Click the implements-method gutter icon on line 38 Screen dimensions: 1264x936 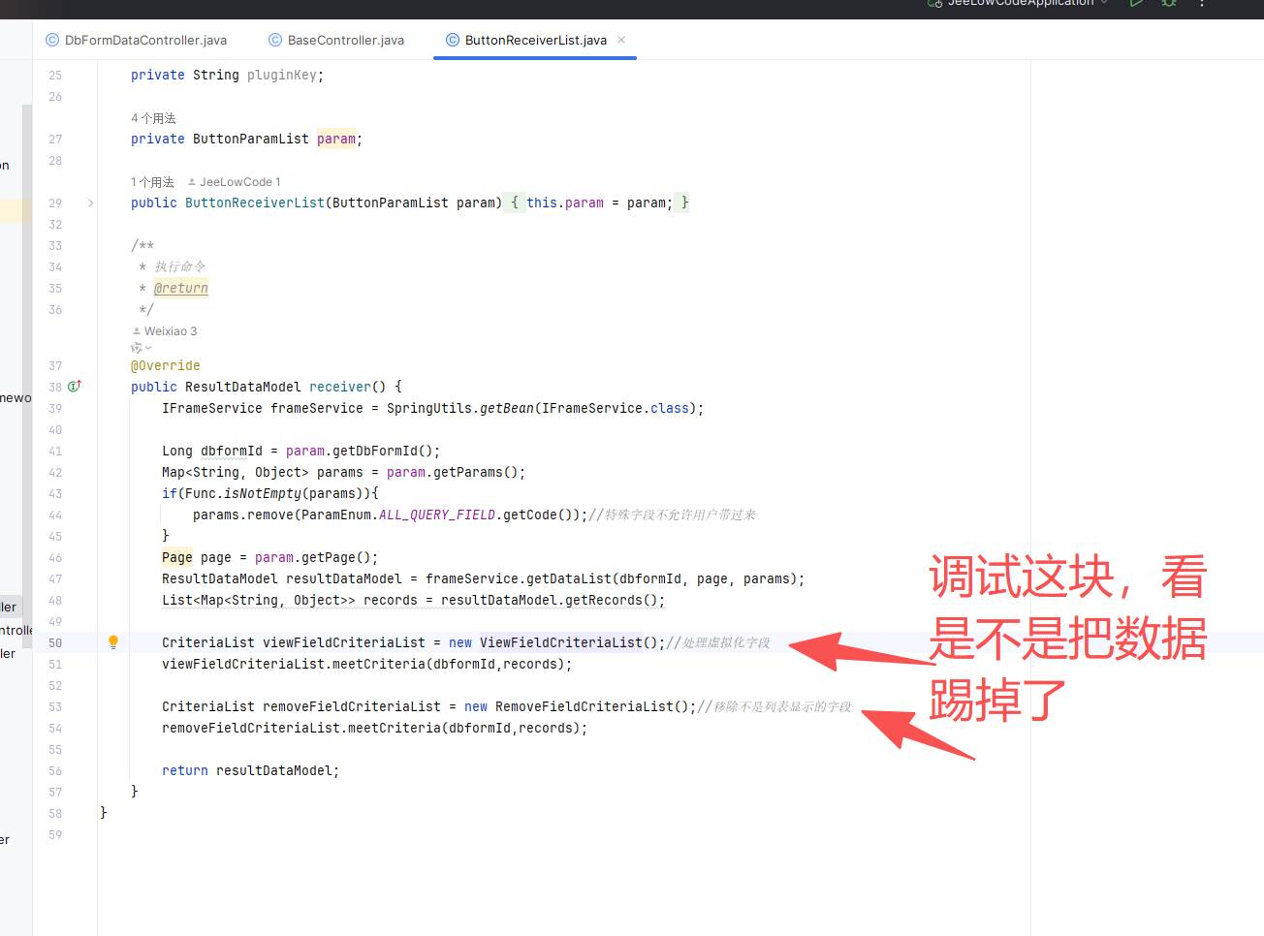(75, 387)
